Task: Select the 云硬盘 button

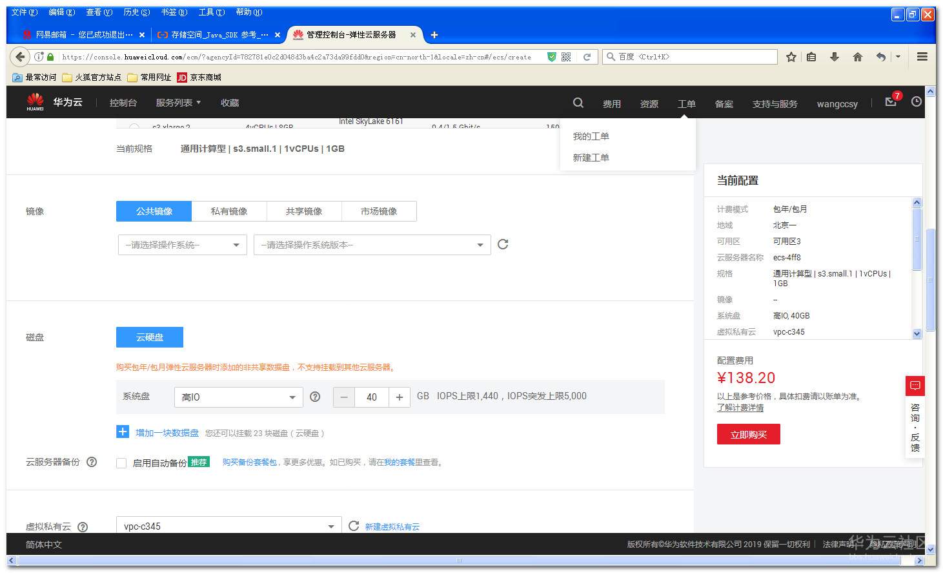Action: click(x=150, y=337)
